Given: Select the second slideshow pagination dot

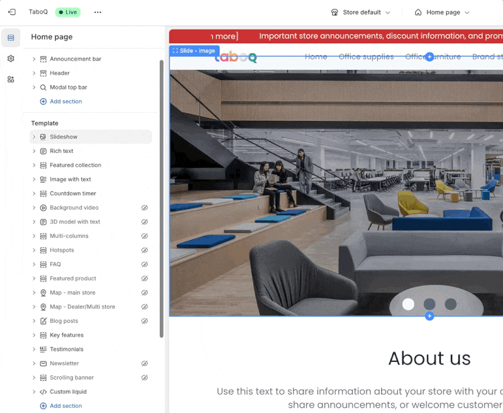Looking at the screenshot, I should point(429,305).
